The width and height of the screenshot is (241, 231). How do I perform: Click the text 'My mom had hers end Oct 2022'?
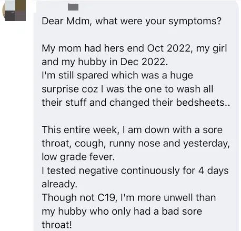coord(116,48)
